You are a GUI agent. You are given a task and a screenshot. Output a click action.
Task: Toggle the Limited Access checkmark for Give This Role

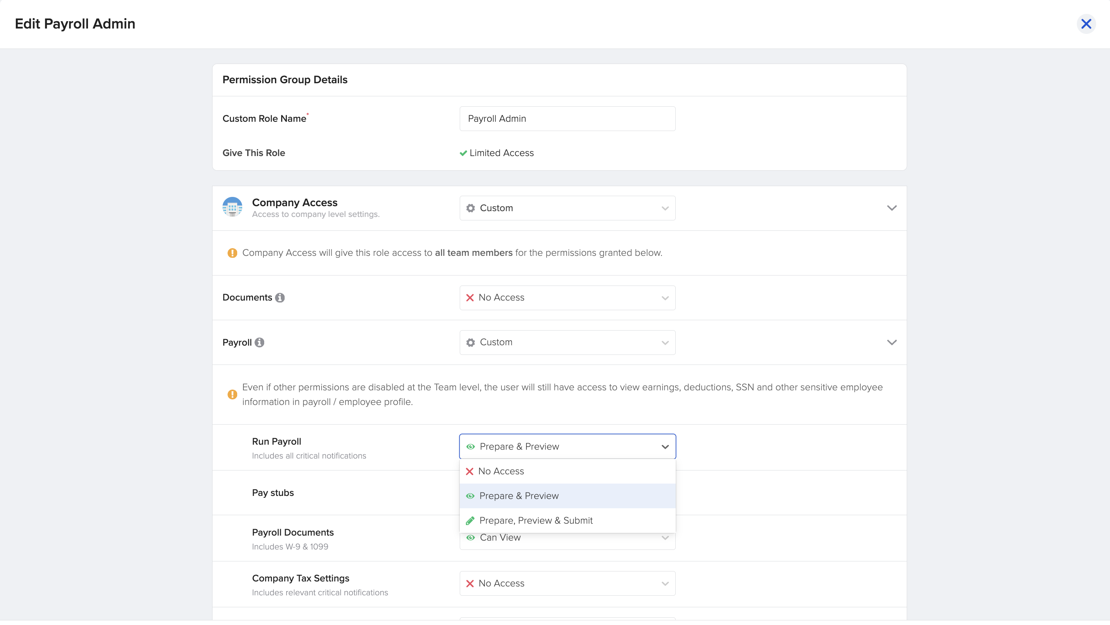(463, 153)
